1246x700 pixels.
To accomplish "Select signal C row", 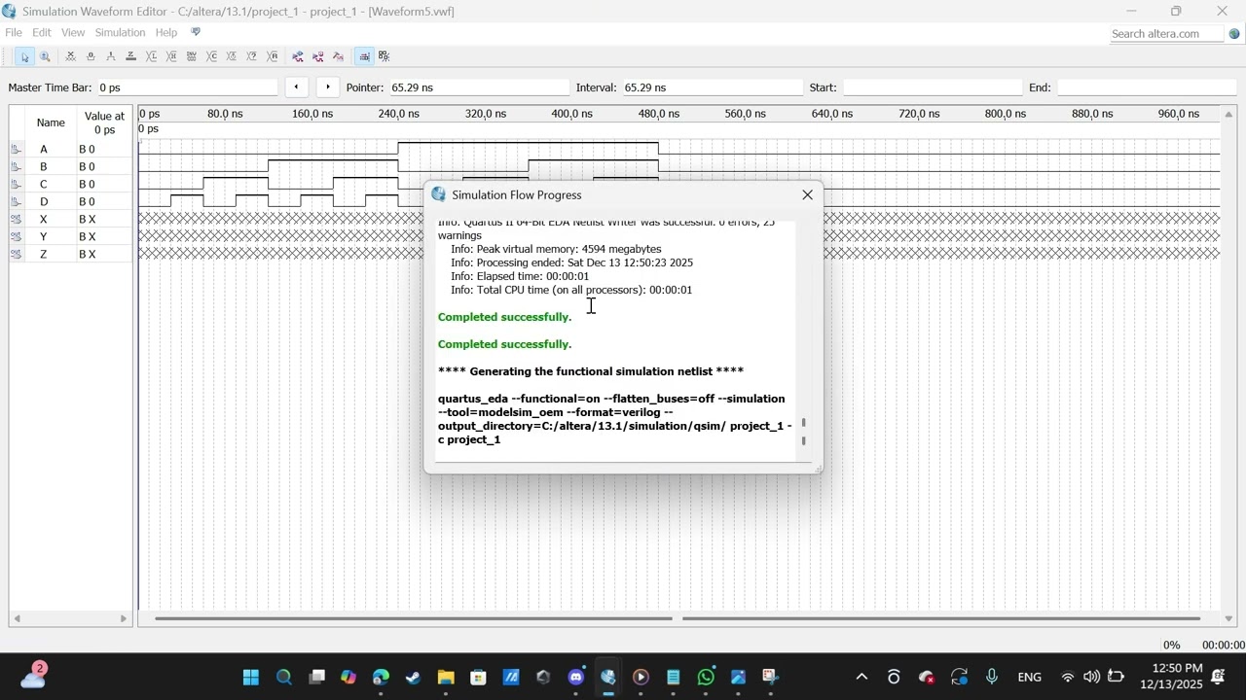I will 70,184.
